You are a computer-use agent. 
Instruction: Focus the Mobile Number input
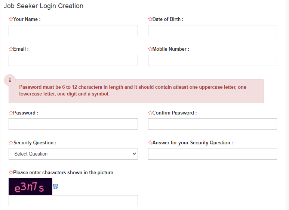[x=212, y=60]
